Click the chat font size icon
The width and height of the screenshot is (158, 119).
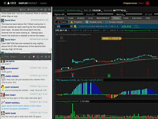[x=29, y=57]
